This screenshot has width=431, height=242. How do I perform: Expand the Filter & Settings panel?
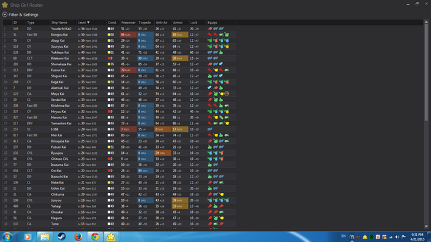click(5, 15)
